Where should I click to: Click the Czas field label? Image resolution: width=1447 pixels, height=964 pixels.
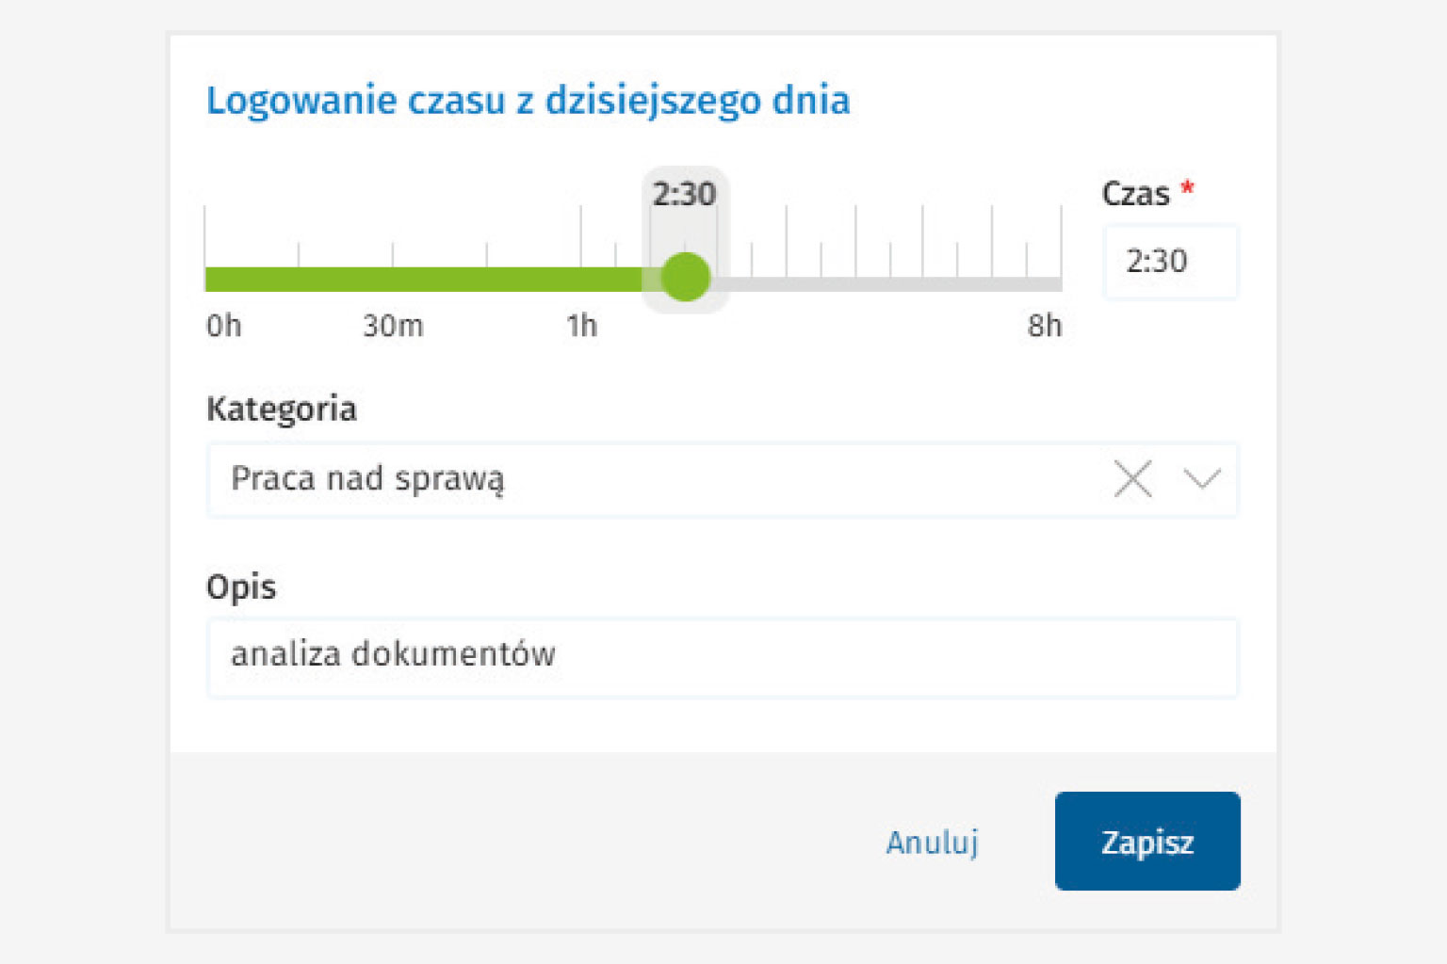(x=1135, y=194)
